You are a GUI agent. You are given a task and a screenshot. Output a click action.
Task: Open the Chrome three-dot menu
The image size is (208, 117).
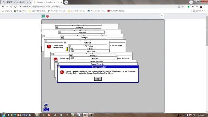pyautogui.click(x=205, y=7)
